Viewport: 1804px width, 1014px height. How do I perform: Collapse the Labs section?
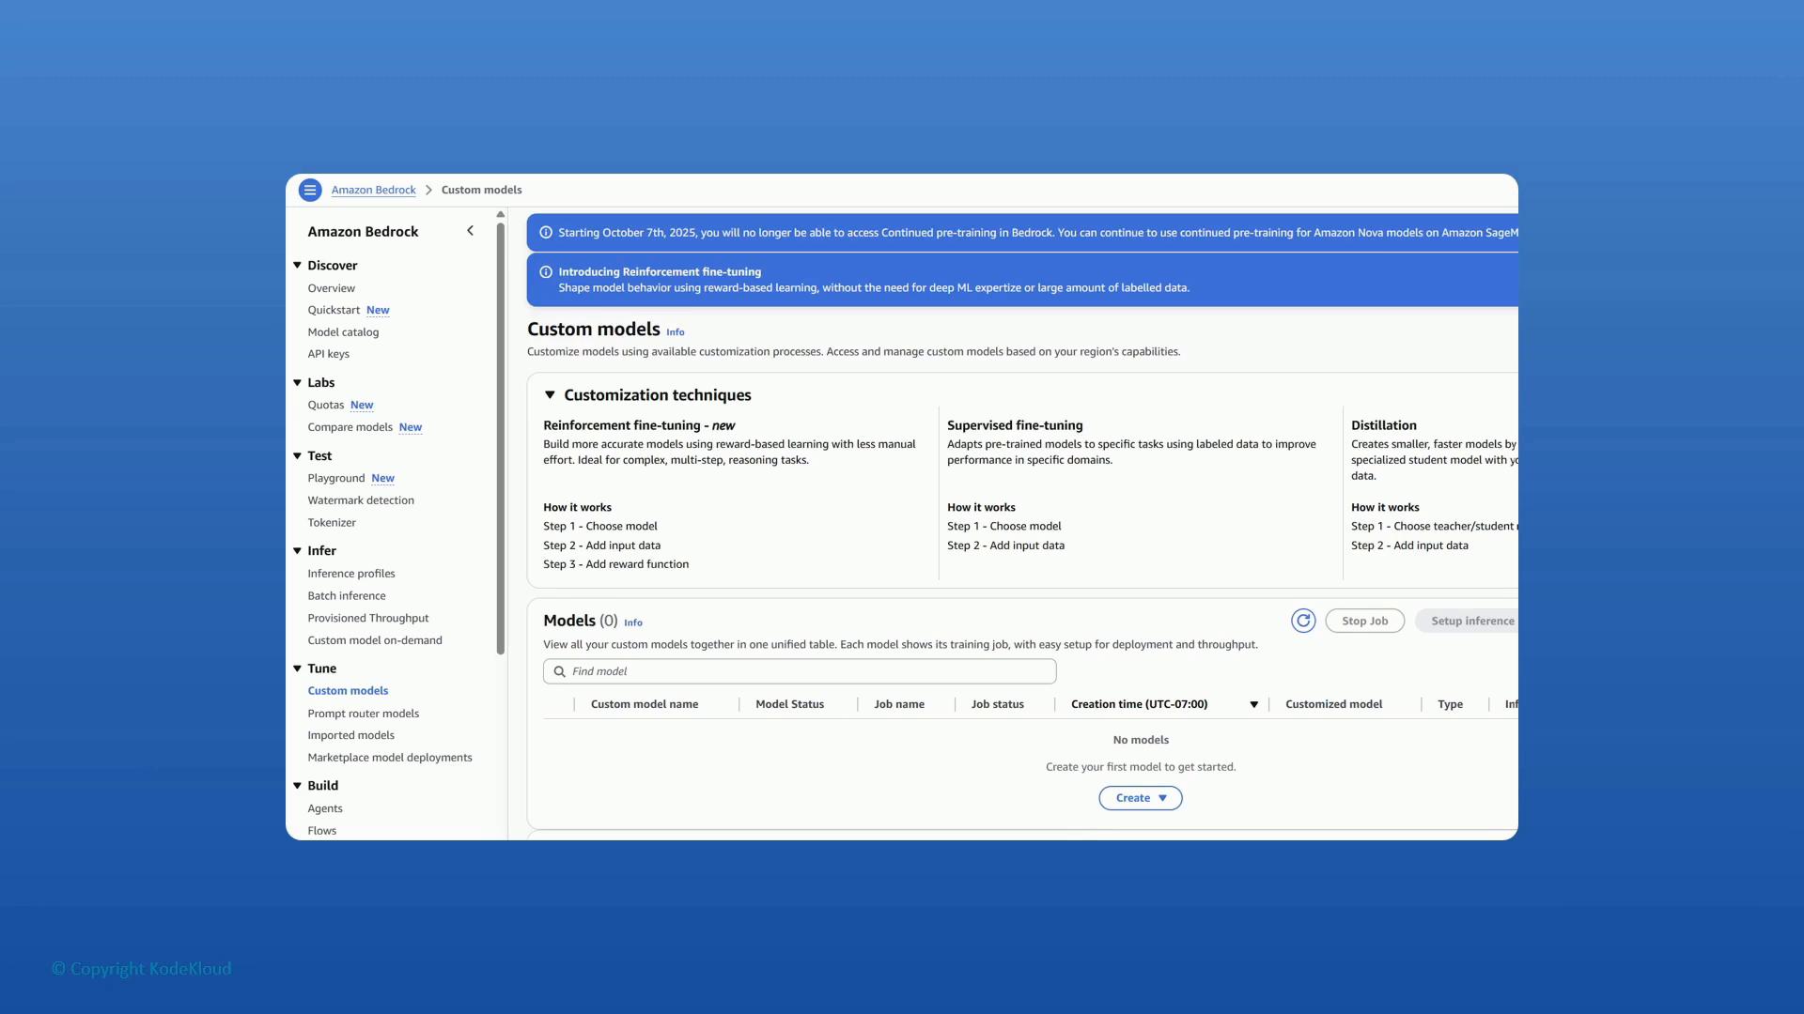point(297,383)
